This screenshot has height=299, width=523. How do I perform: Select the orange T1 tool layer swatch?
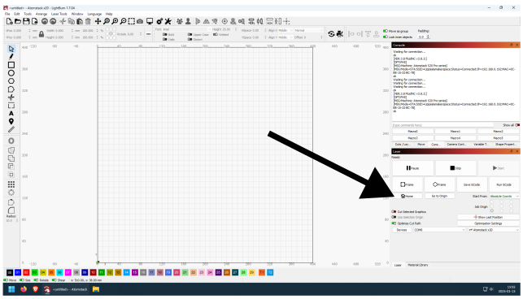point(262,273)
